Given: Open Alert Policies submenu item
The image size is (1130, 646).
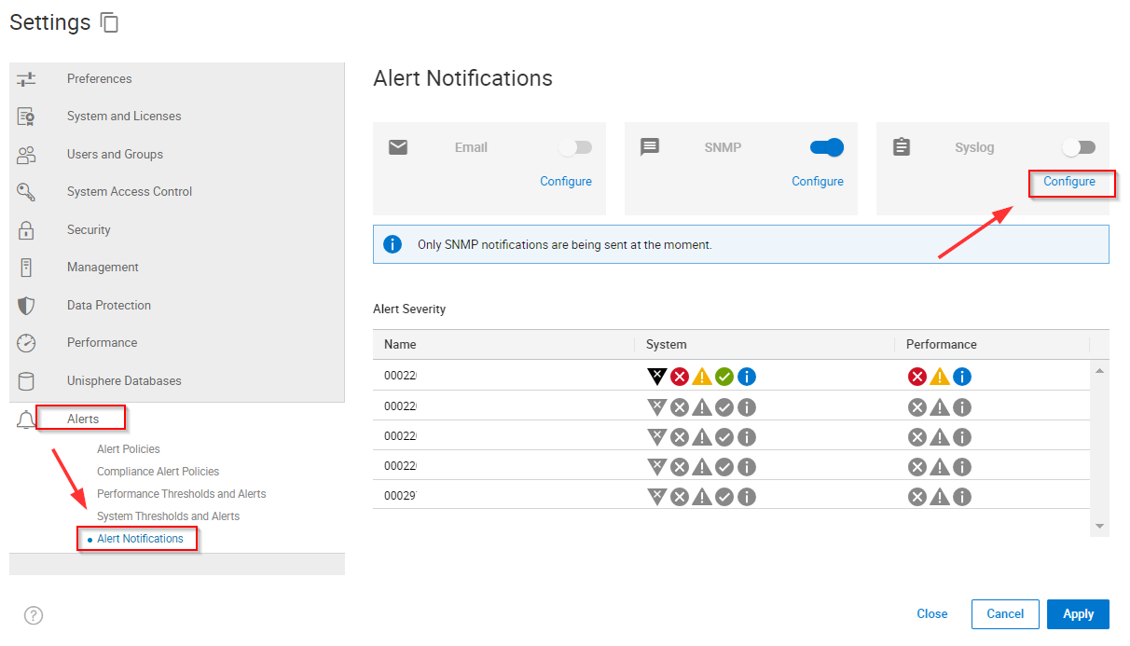Looking at the screenshot, I should pos(129,449).
